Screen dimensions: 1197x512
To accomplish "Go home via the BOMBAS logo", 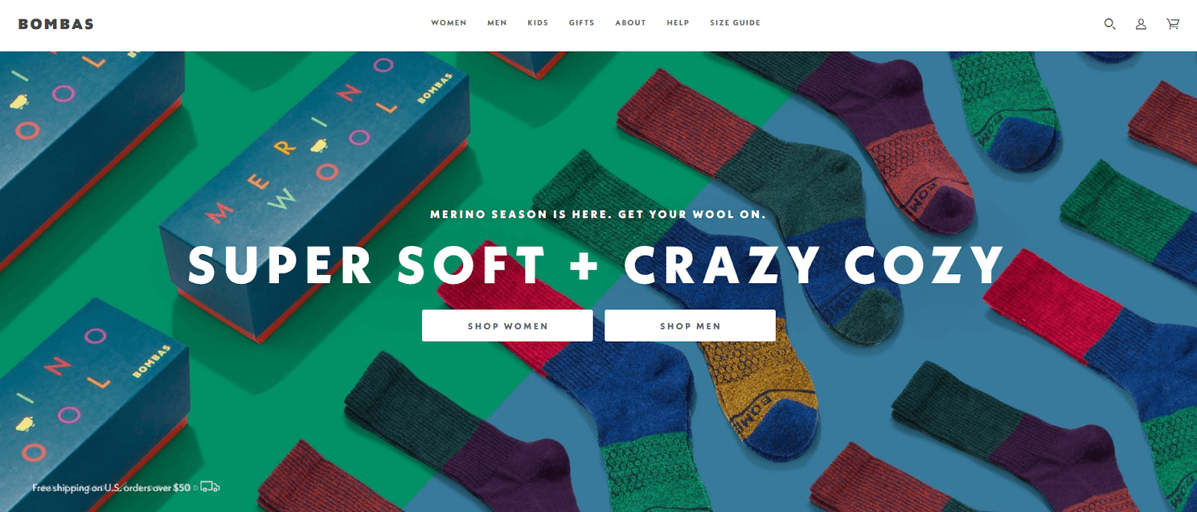I will (56, 24).
